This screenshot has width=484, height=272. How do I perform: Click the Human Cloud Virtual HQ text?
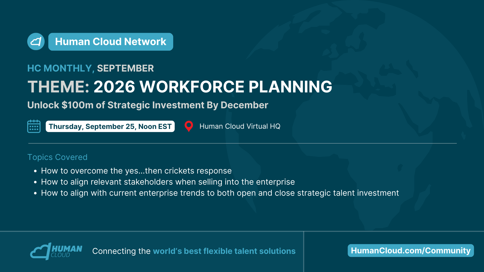pos(240,126)
